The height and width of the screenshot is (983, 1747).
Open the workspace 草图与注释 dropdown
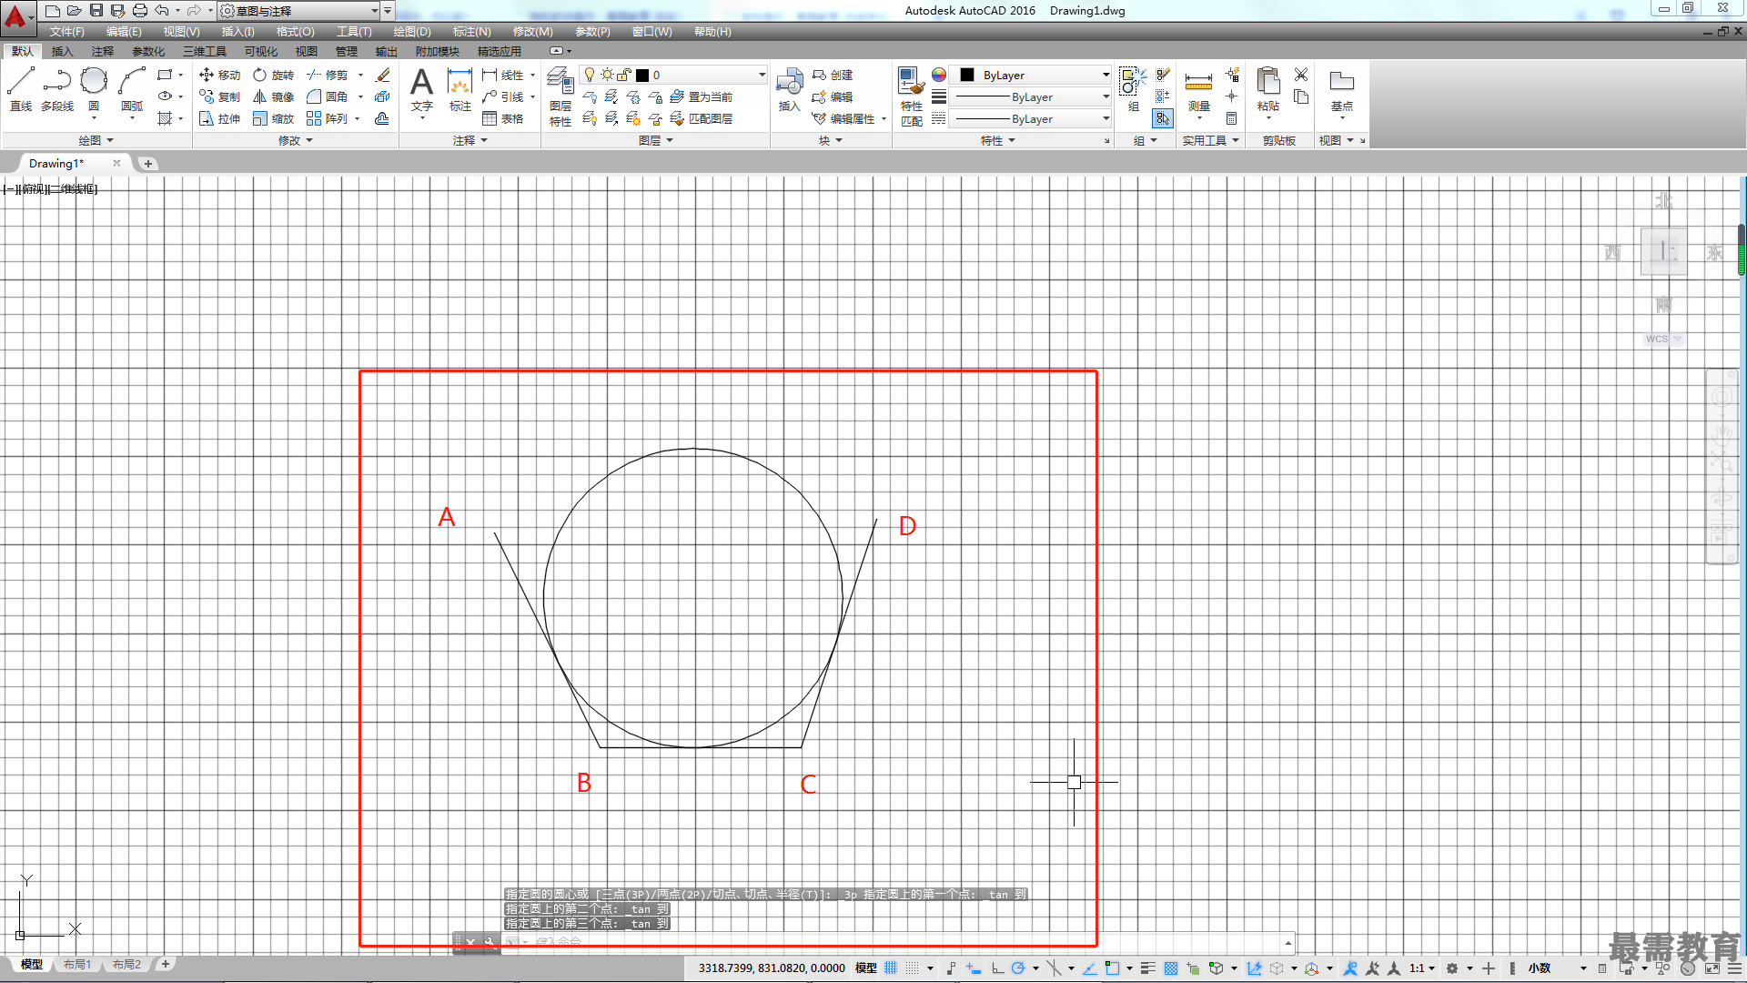tap(299, 11)
